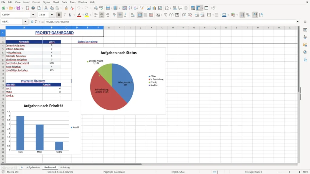The width and height of the screenshot is (310, 174).
Task: Open the Select Function sum dropdown arrow
Action: (39, 22)
